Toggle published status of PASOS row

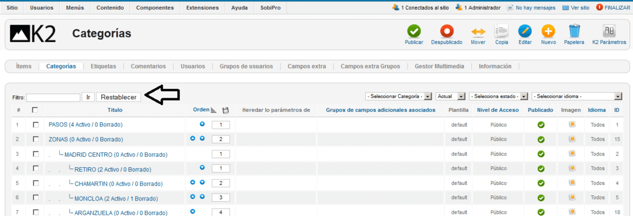541,125
